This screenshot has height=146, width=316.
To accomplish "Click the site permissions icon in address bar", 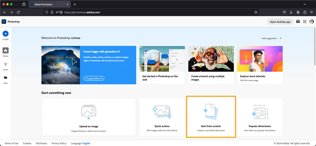I will point(57,12).
